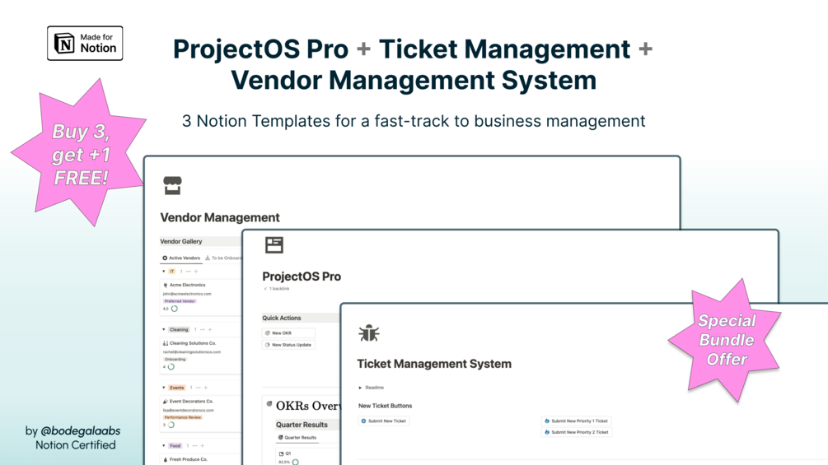Open the three-dot options in the Events group
828x465 pixels.
[198, 388]
